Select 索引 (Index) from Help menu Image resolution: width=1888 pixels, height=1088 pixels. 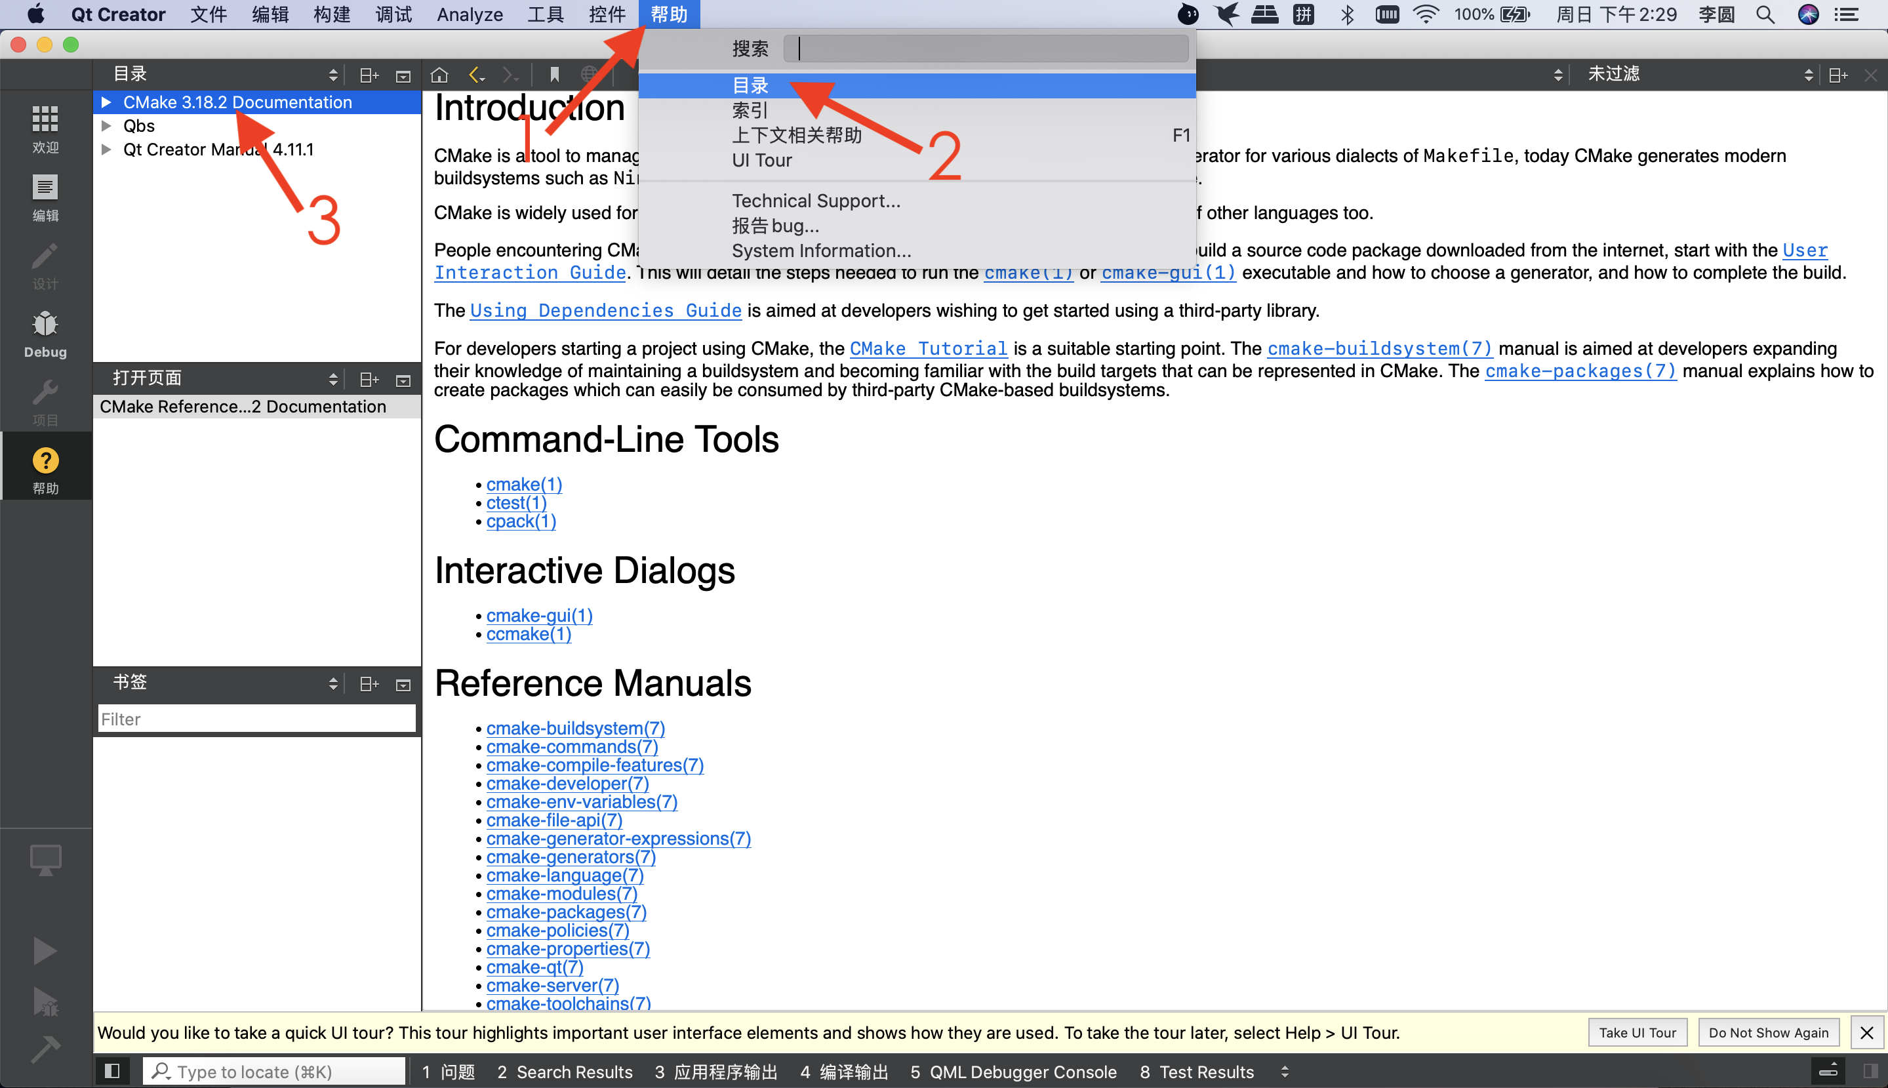750,111
